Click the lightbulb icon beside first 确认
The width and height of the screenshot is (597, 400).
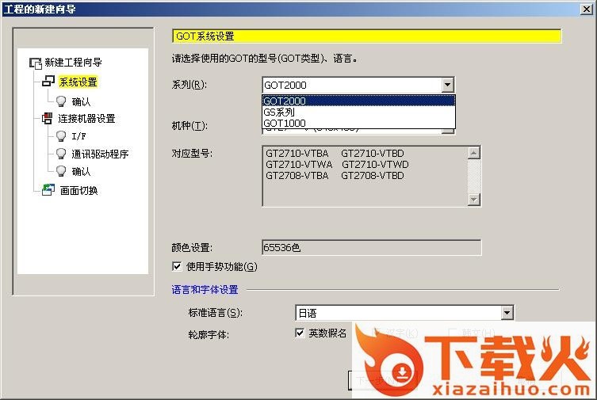[61, 101]
